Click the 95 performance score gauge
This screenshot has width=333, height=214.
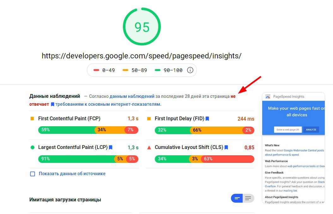(x=142, y=27)
